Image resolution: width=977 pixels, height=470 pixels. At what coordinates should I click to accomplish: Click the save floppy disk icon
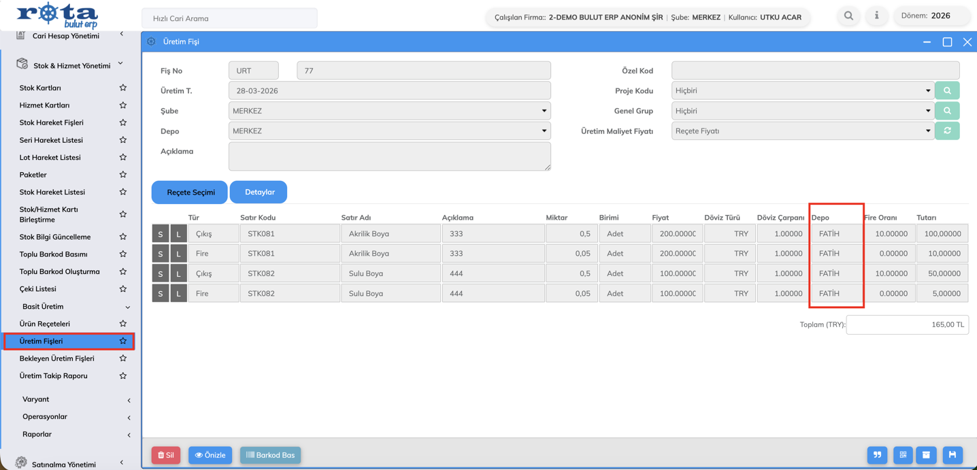953,455
